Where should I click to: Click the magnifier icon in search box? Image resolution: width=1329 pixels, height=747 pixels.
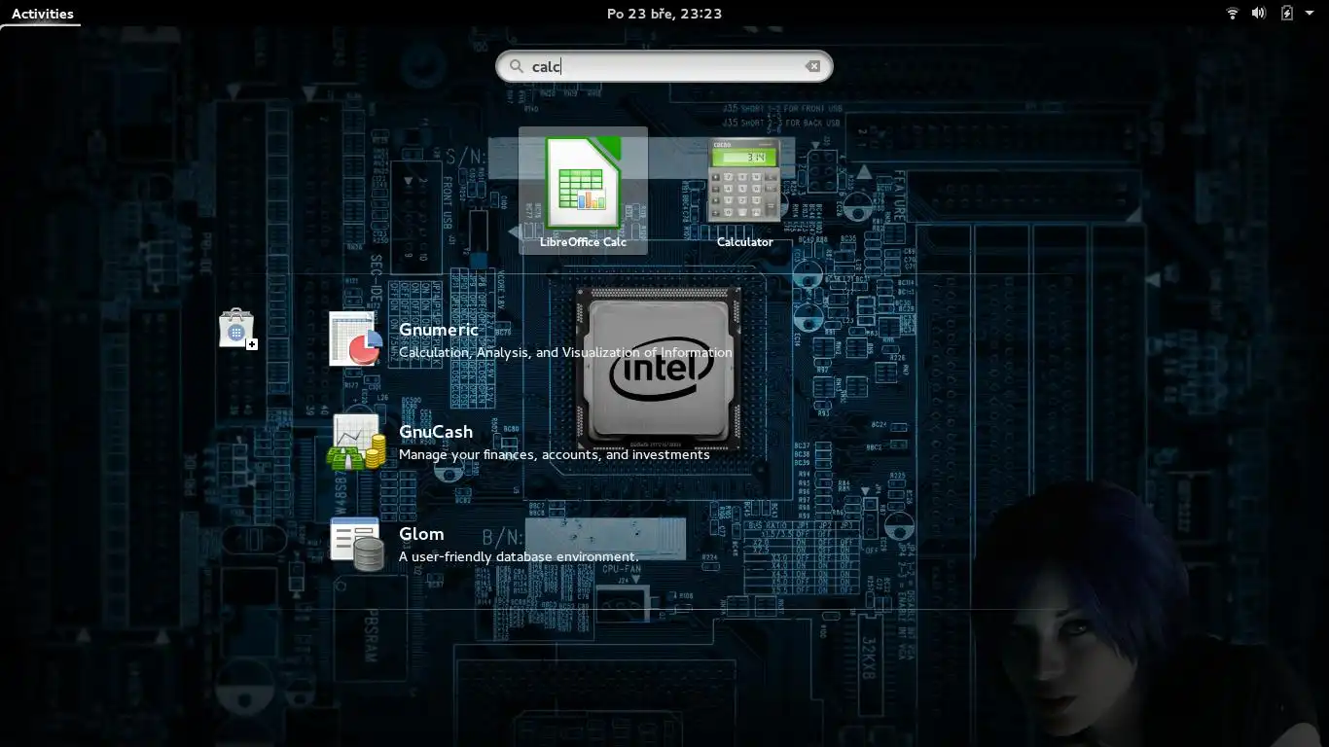517,66
